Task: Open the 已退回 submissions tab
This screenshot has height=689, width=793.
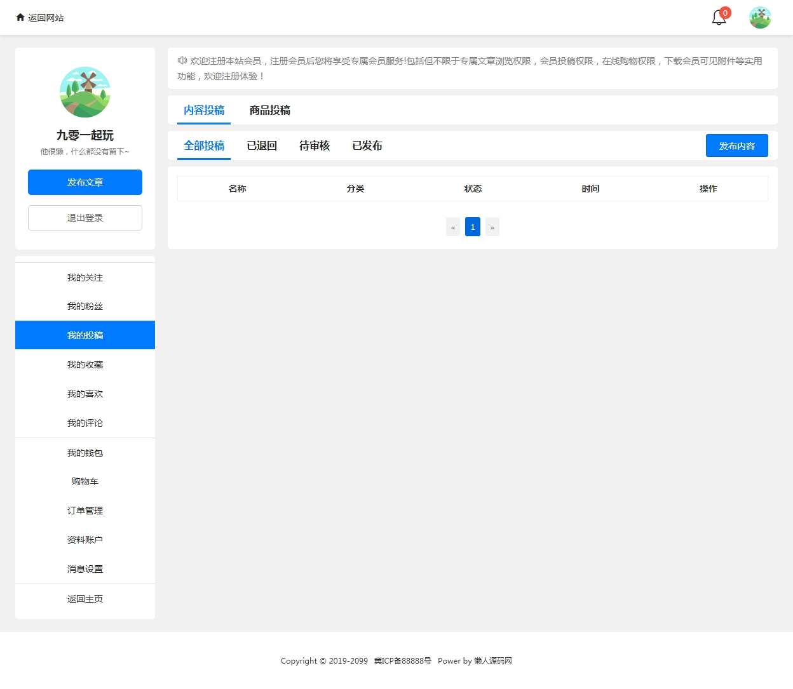Action: pos(261,145)
